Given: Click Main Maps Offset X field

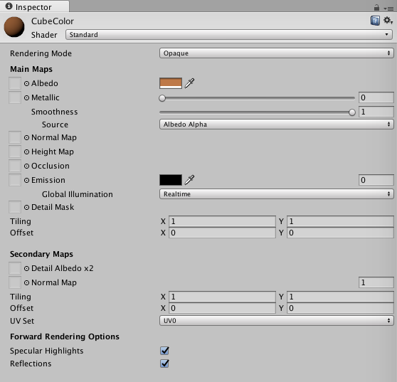Looking at the screenshot, I should tap(222, 233).
